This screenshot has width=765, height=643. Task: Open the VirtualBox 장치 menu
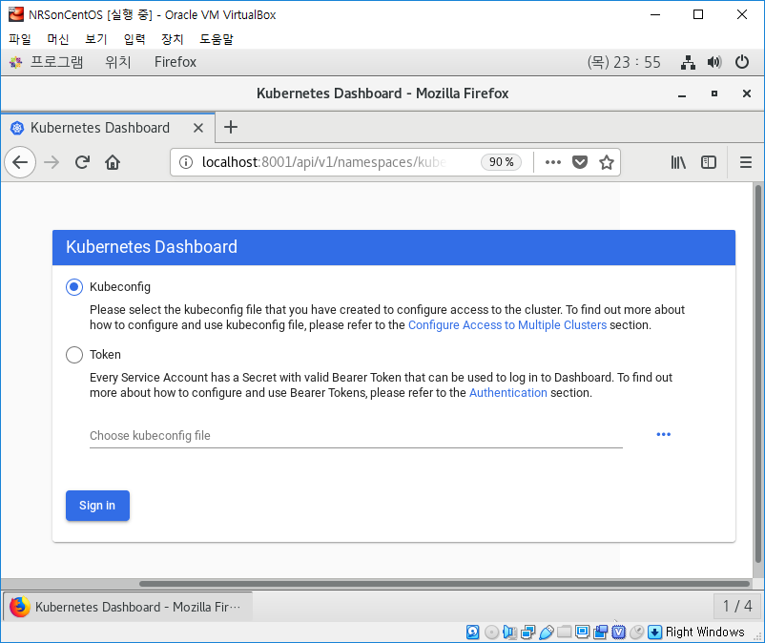point(173,39)
